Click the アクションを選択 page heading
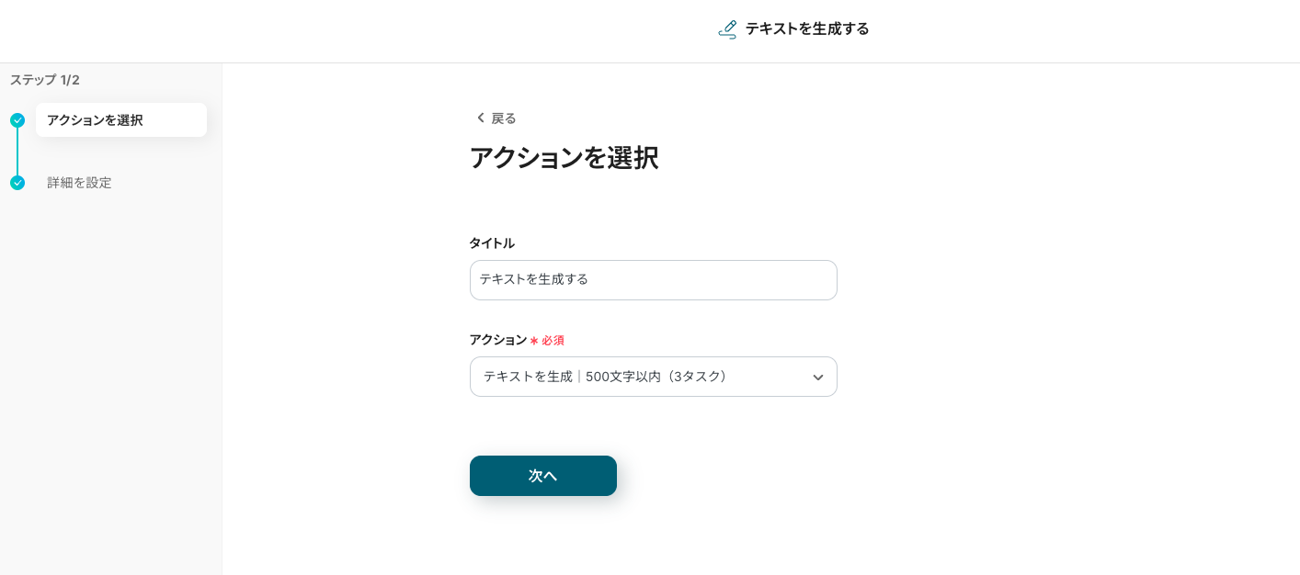Screen dimensions: 1300x575 pos(564,158)
